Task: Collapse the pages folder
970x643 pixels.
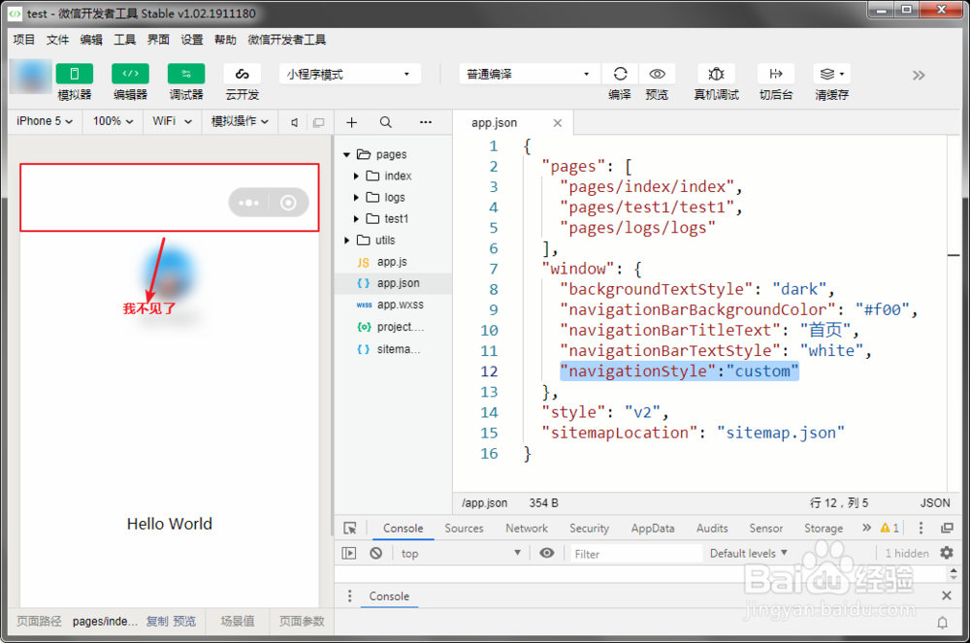Action: (x=347, y=154)
